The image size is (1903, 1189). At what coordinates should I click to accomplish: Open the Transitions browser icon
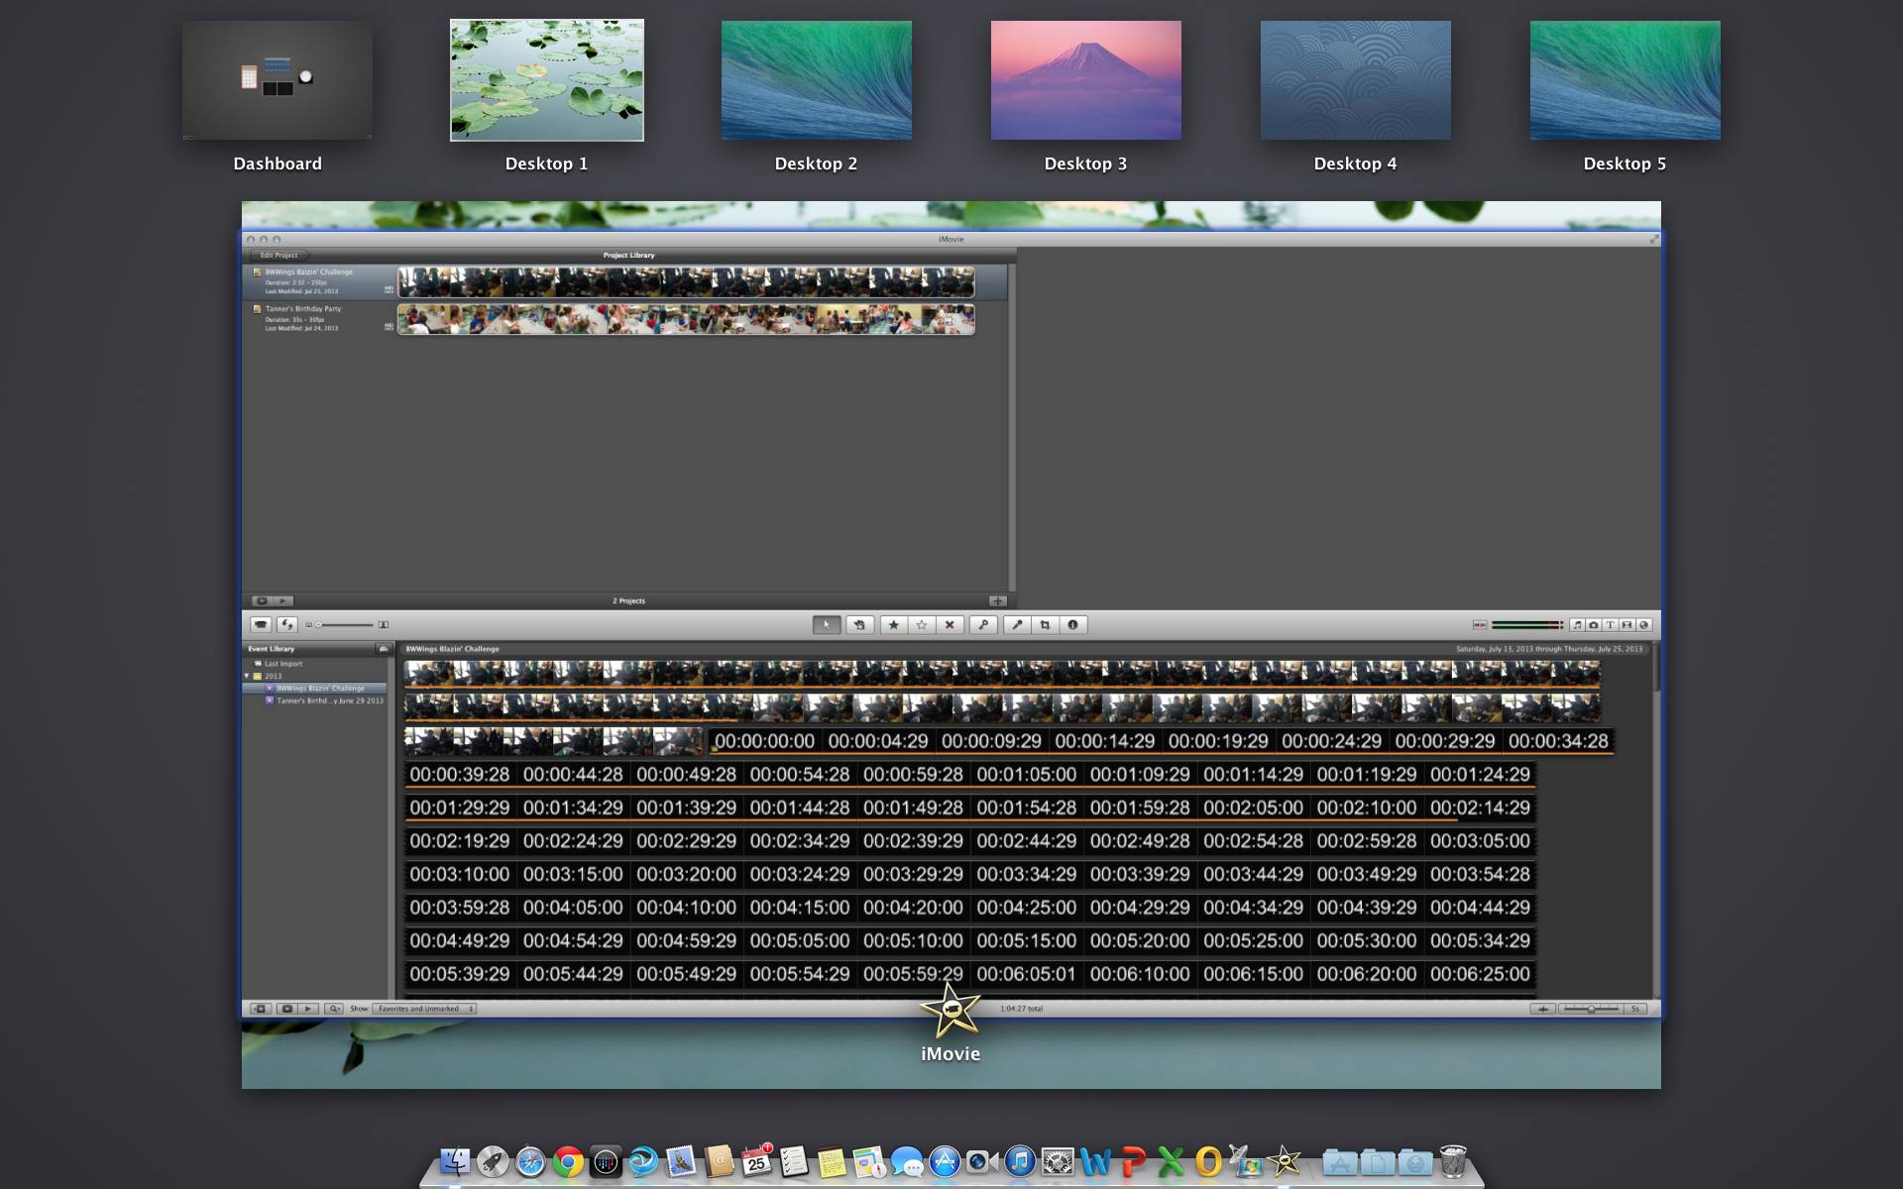pos(1627,625)
